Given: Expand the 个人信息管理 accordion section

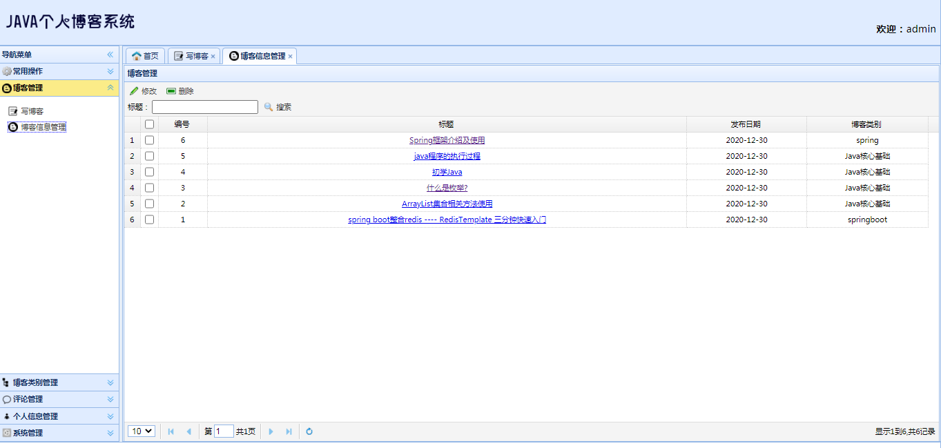Looking at the screenshot, I should [110, 416].
